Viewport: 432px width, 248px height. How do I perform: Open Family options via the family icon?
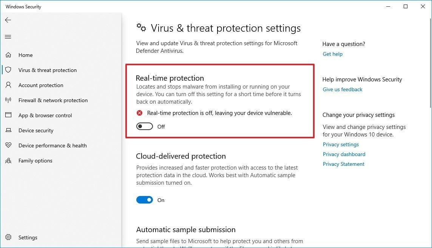(x=8, y=161)
